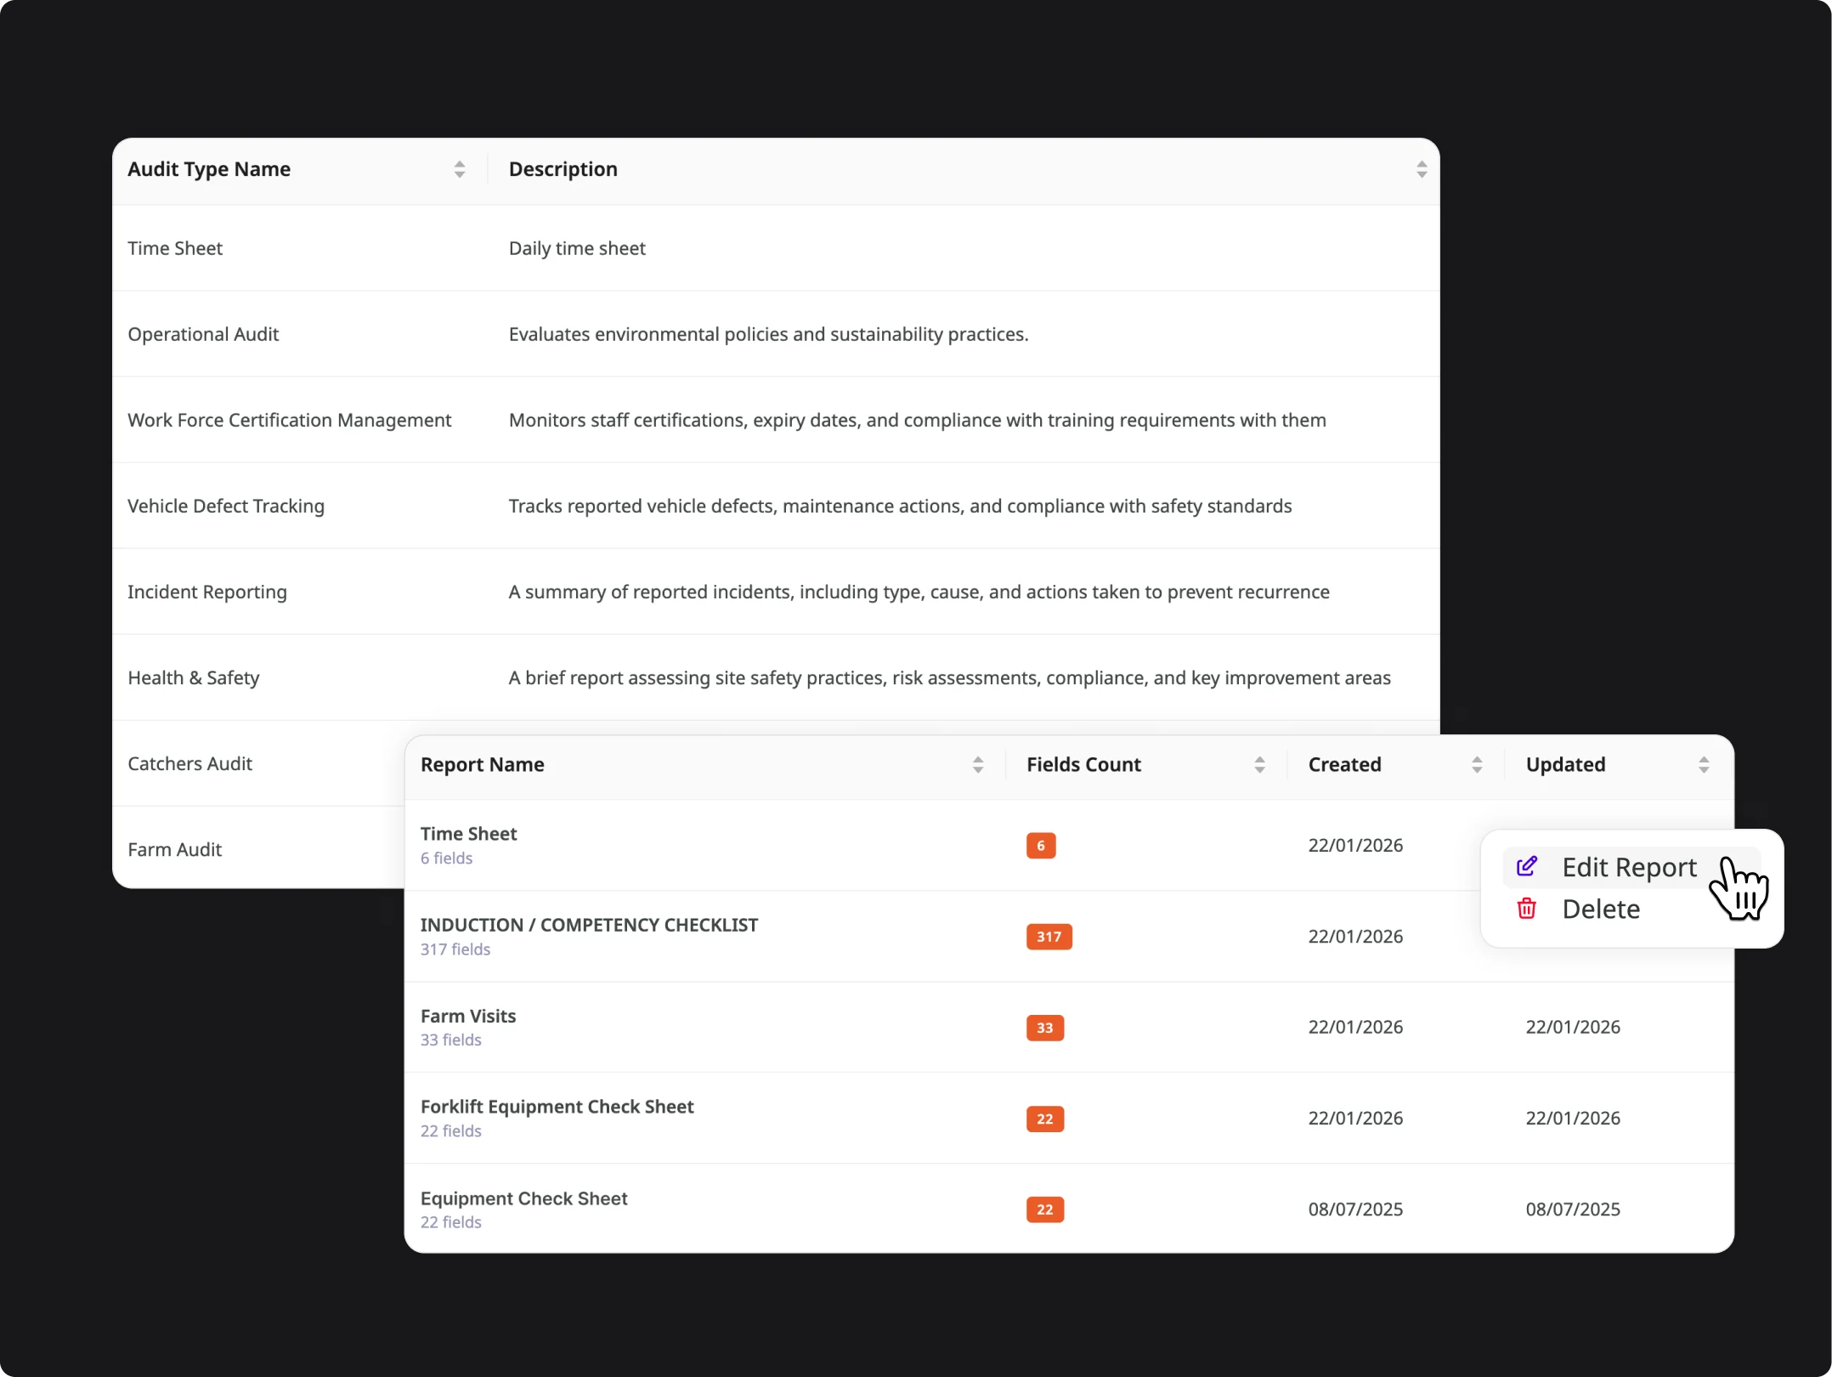Screen dimensions: 1832x1377
Task: Sort reports by Report Name arrows
Action: pyautogui.click(x=977, y=764)
